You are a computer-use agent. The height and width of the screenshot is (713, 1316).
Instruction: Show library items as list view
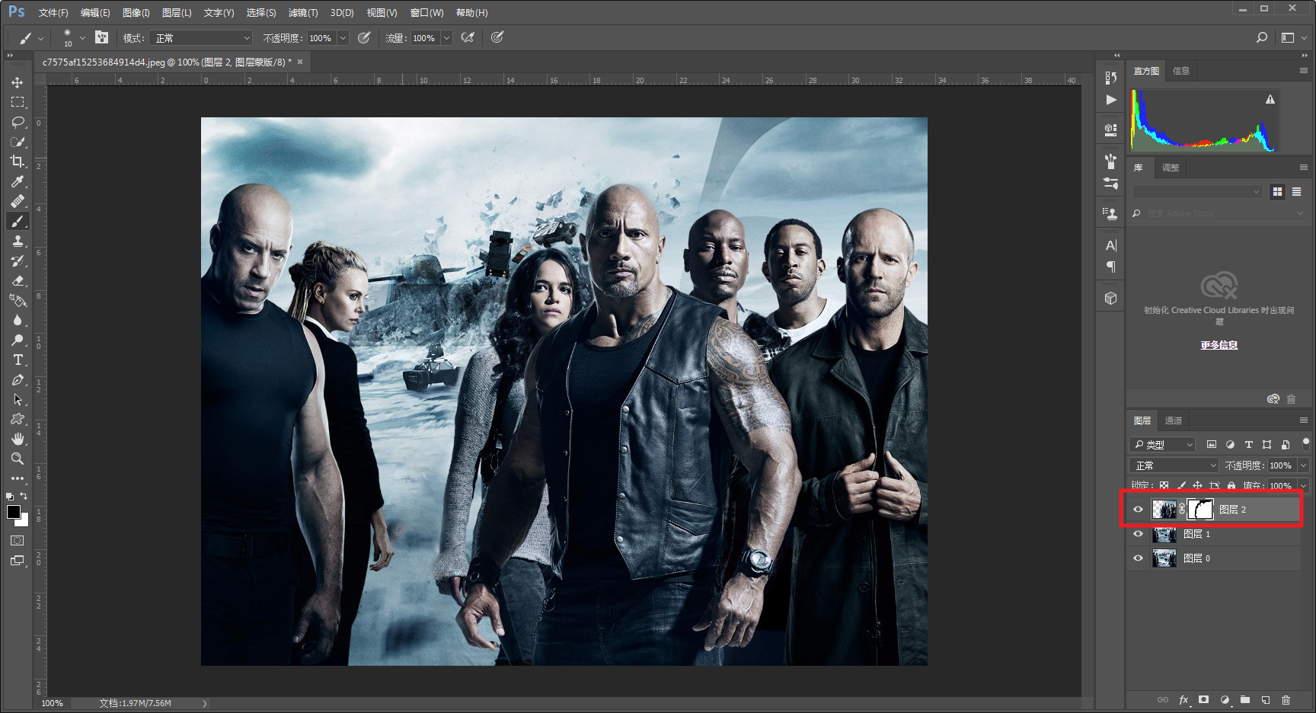tap(1297, 192)
